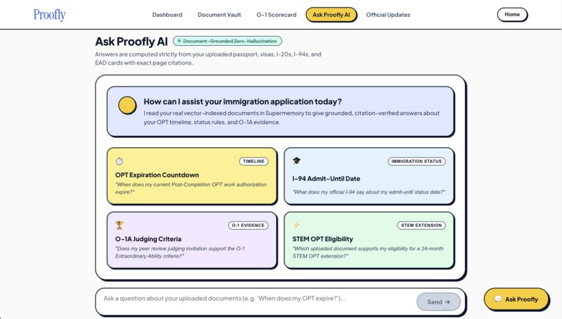Click the Document-Grounded Zero-Hallucination badge
Screen dimensions: 562x319
(227, 41)
